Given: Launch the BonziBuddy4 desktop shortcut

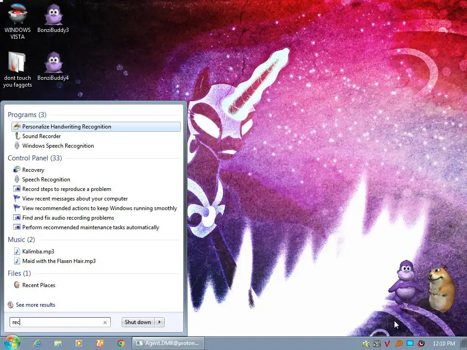Looking at the screenshot, I should pyautogui.click(x=53, y=66).
